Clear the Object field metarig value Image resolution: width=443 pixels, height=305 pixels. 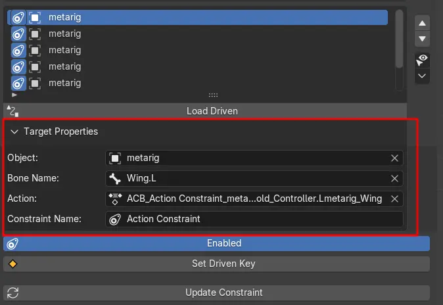[394, 158]
